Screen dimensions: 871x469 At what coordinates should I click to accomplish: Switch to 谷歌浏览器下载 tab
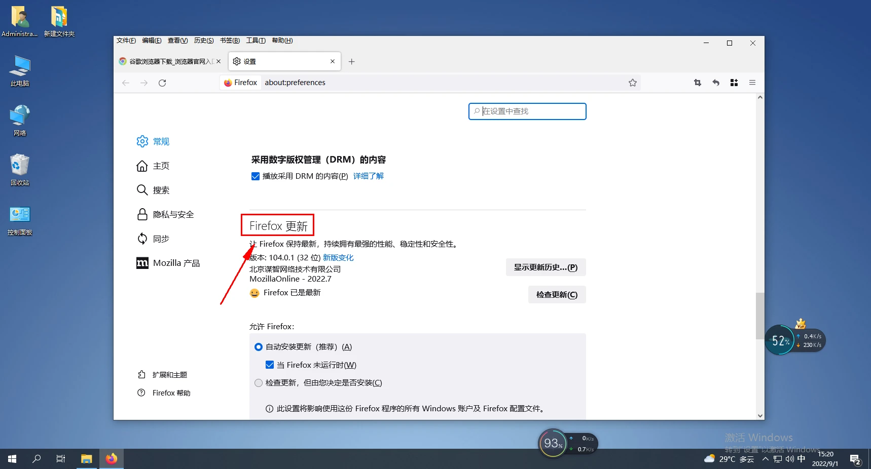170,61
